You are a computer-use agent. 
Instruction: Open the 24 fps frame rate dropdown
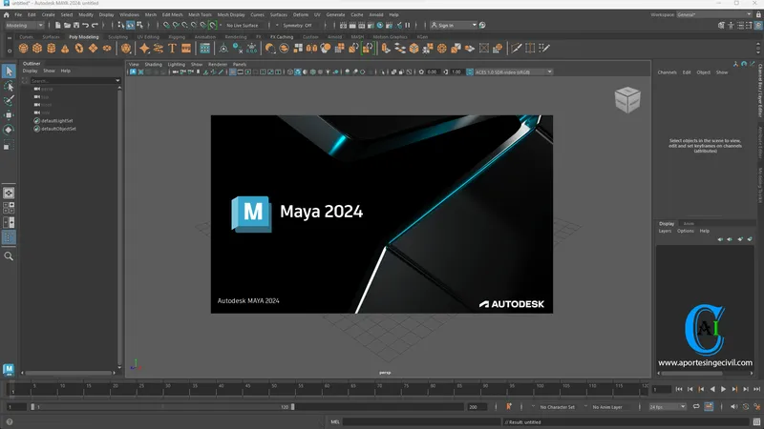(x=668, y=407)
